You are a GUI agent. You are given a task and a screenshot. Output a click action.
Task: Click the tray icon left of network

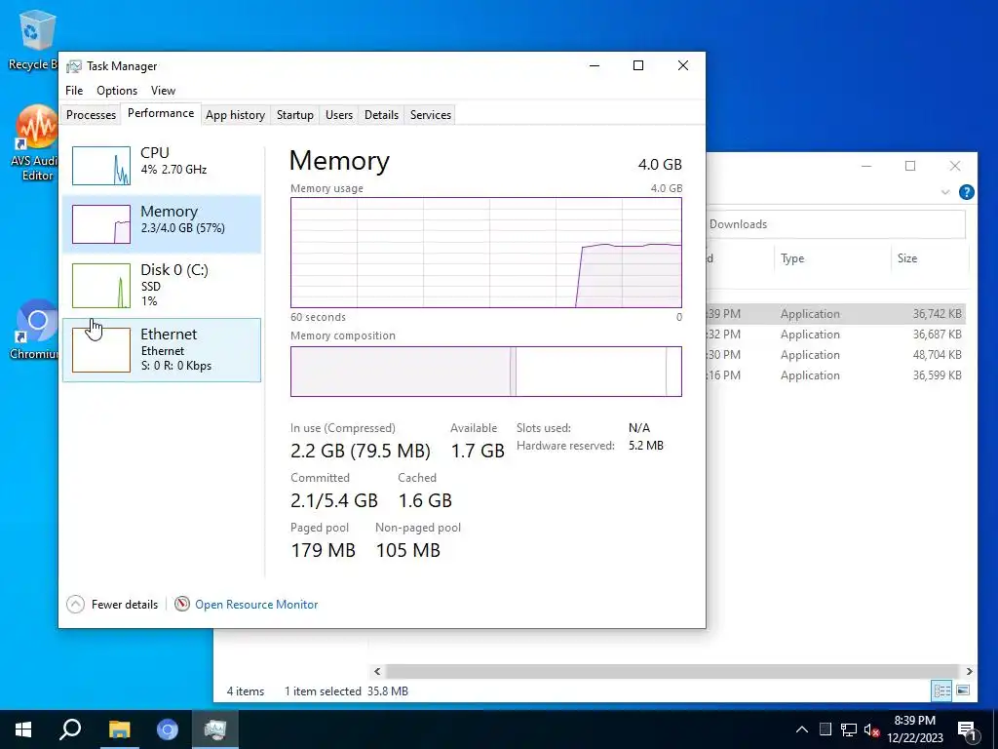pos(825,729)
